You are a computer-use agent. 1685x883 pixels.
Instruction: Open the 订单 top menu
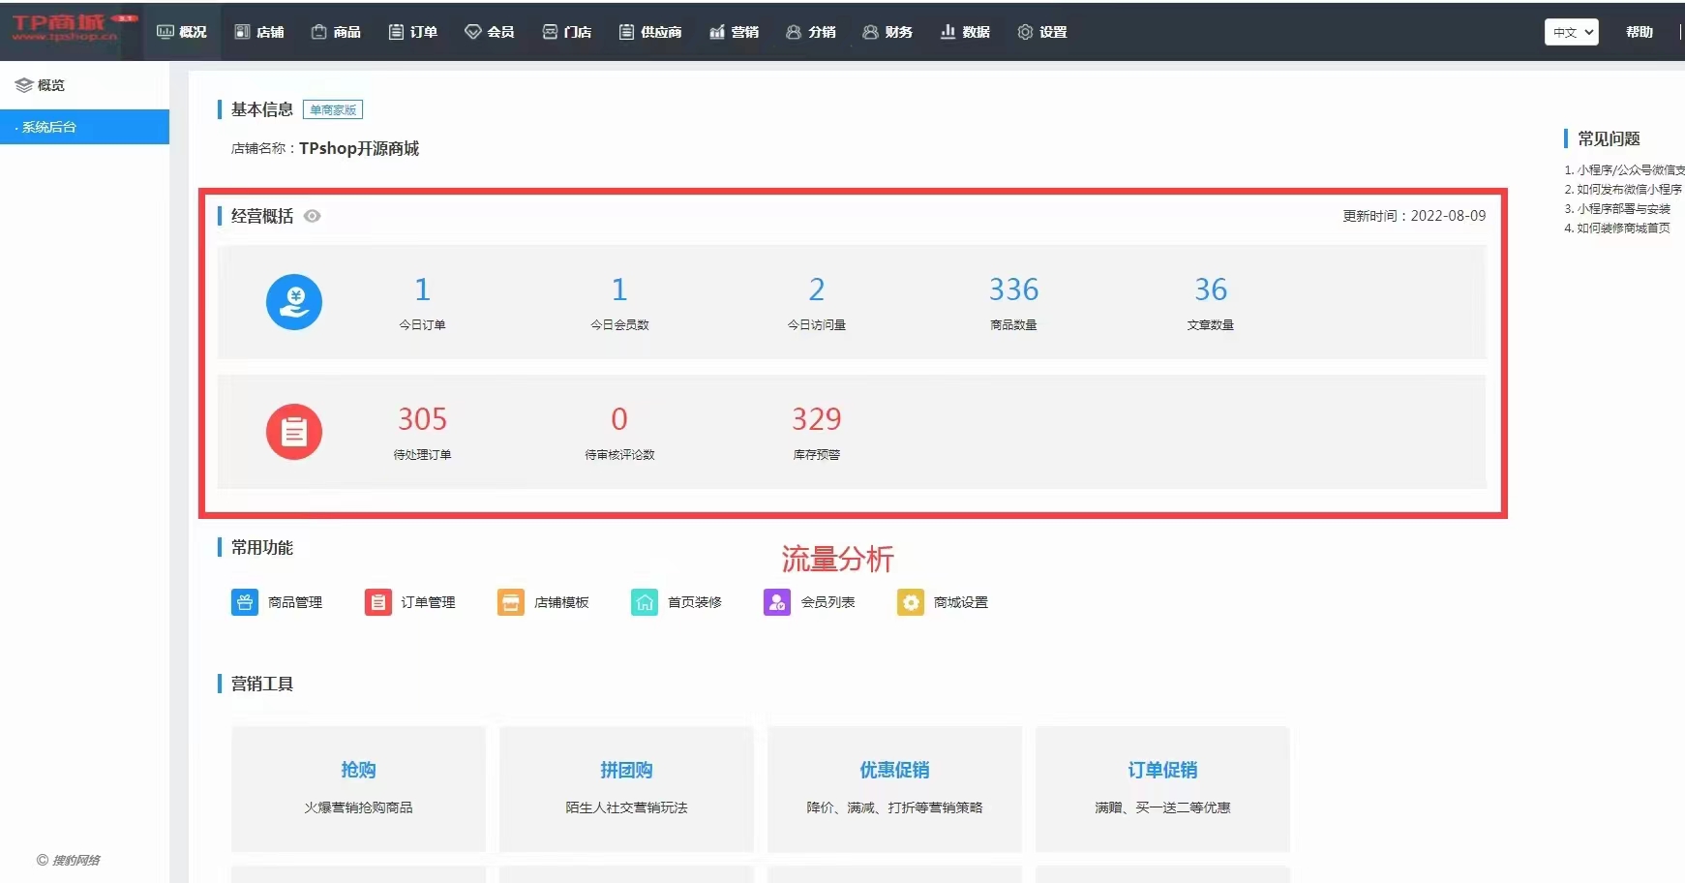click(413, 32)
